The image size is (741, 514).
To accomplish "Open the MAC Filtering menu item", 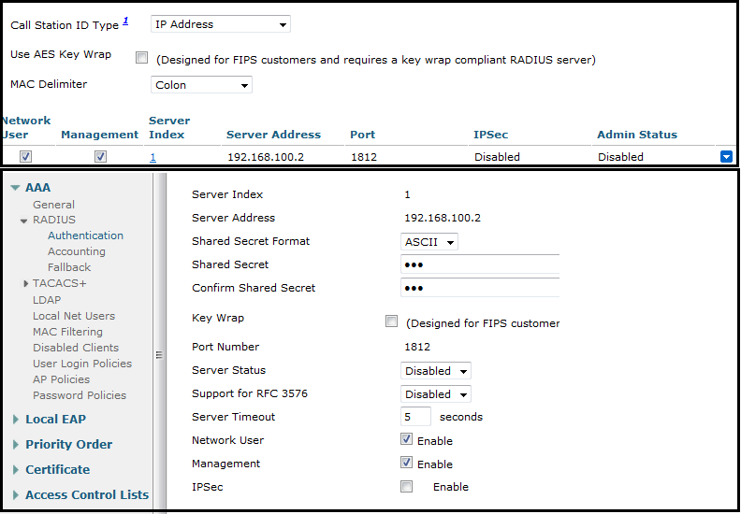I will point(67,332).
